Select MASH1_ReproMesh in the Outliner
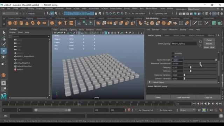Image resolution: width=224 pixels, height=126 pixels. point(26,56)
